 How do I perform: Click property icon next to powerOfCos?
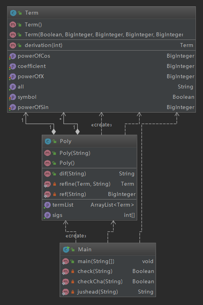(13, 56)
